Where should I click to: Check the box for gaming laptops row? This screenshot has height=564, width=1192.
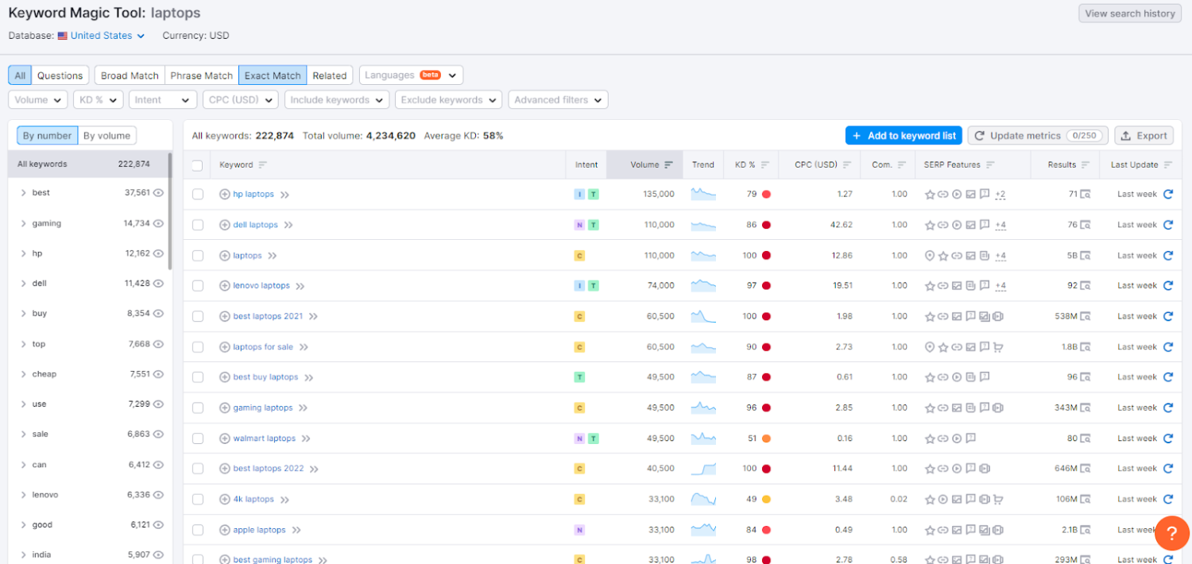[198, 408]
